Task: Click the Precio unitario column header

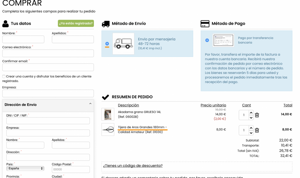Action: pyautogui.click(x=213, y=105)
